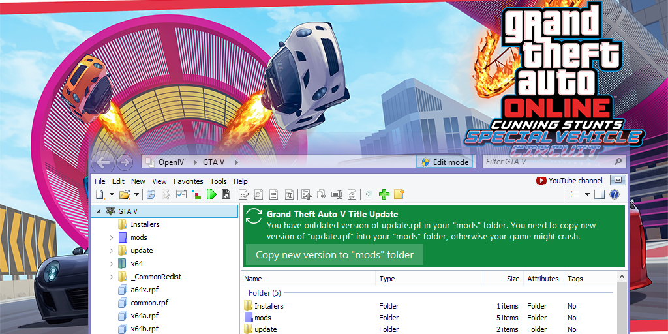The image size is (668, 334).
Task: Click the replace document refresh icon
Action: (x=352, y=194)
